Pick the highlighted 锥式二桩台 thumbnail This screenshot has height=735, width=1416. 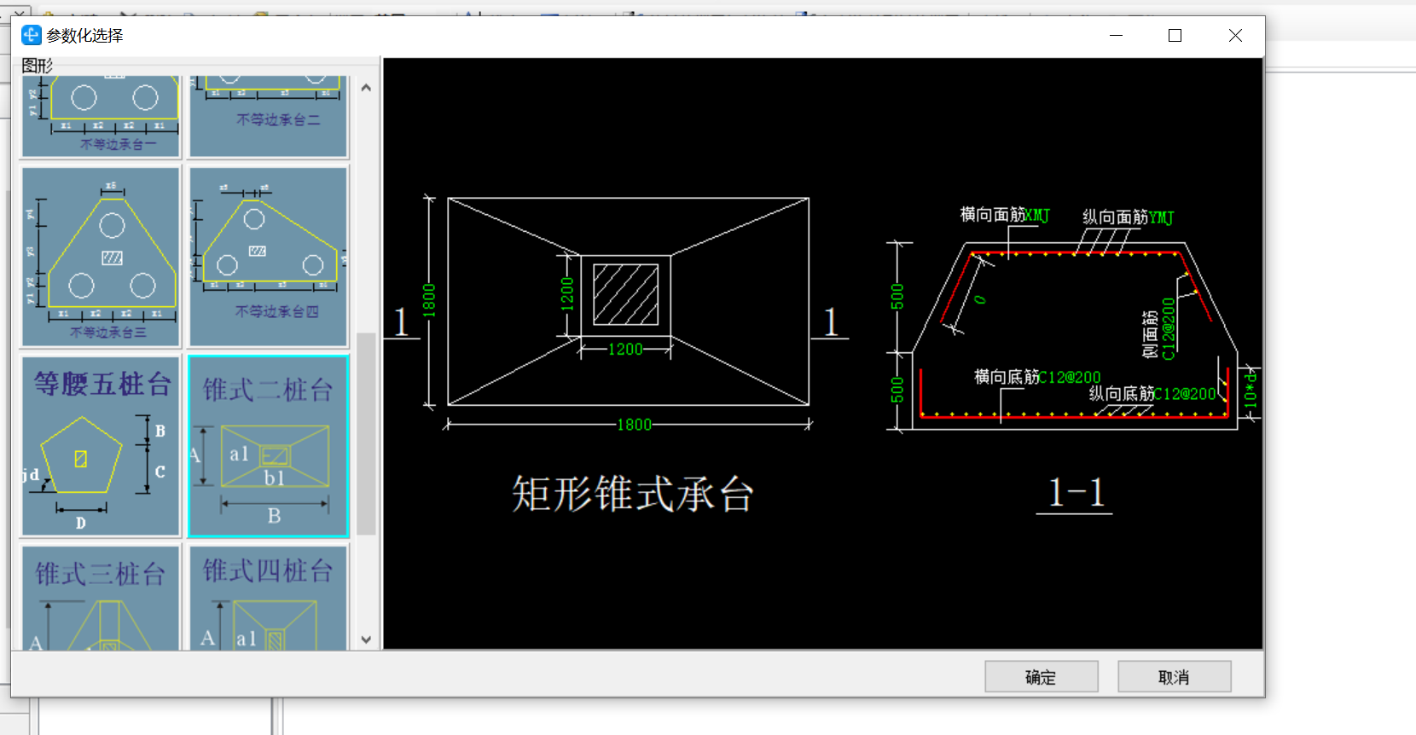269,447
